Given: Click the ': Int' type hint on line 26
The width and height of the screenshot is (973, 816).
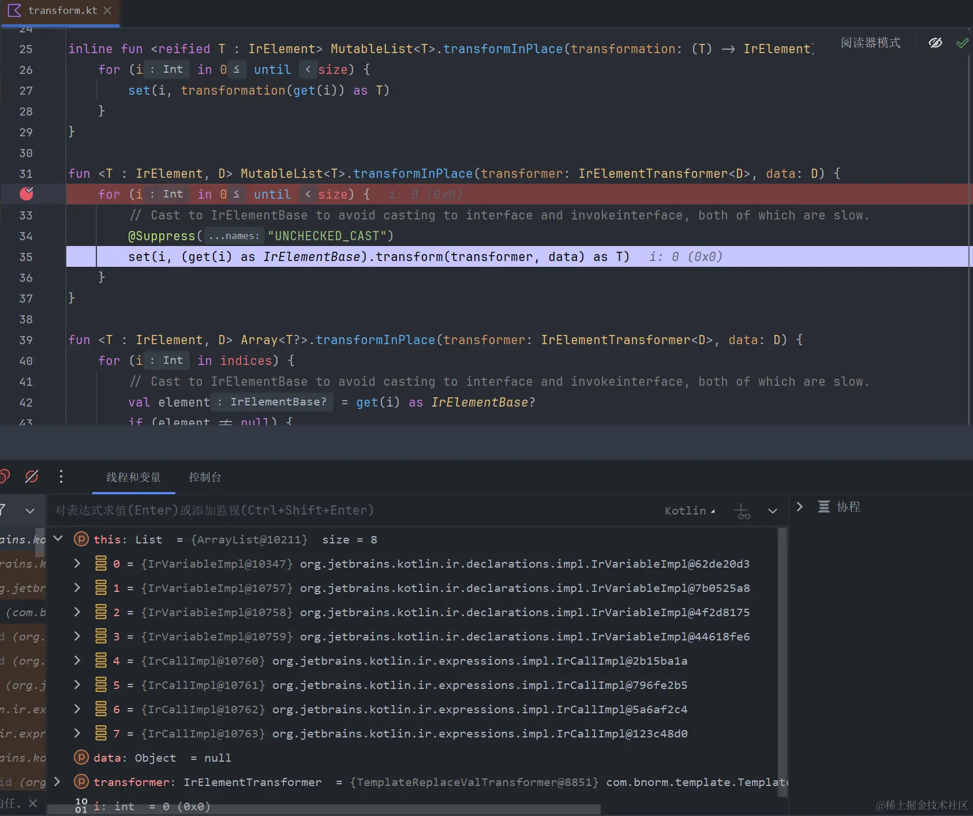Looking at the screenshot, I should [166, 69].
